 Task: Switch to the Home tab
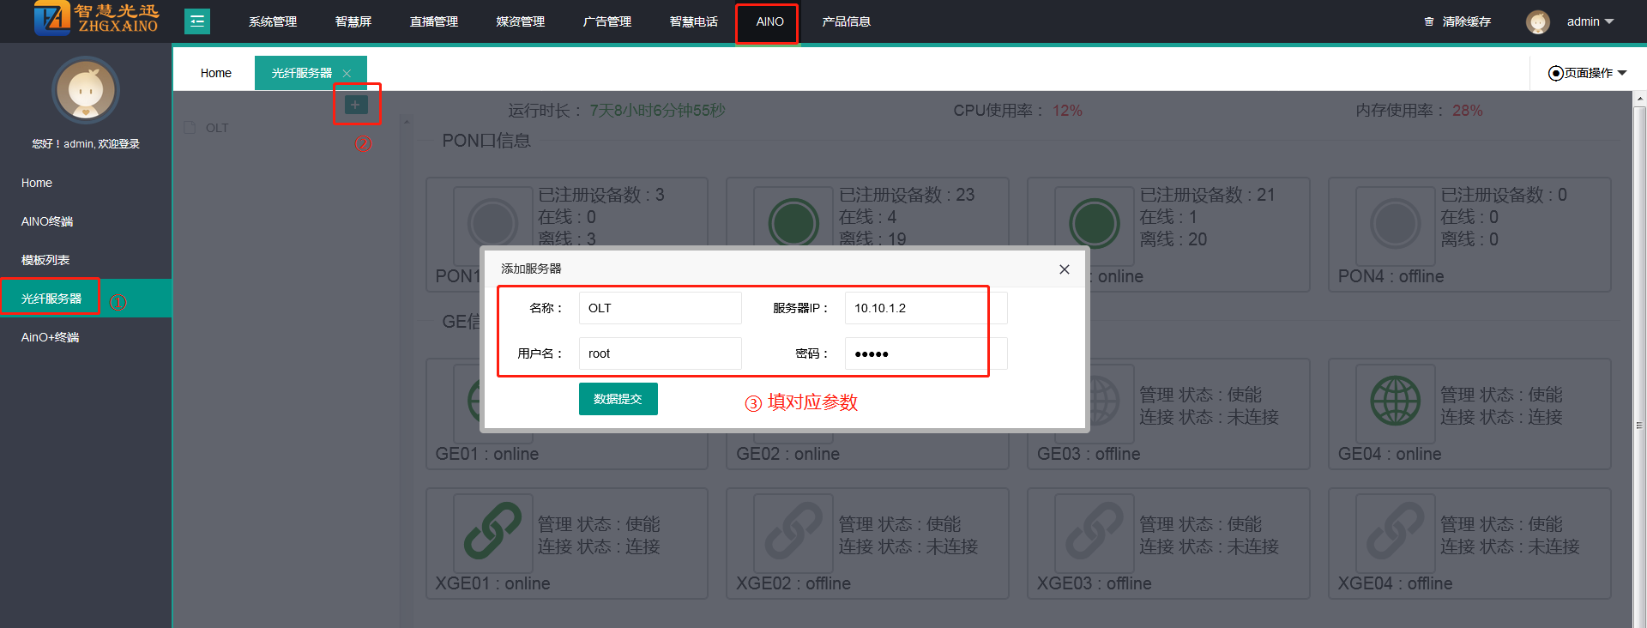tap(215, 73)
